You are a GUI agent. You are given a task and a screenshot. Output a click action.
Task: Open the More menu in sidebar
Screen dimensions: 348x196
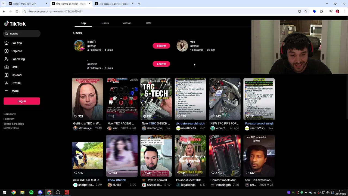(15, 91)
